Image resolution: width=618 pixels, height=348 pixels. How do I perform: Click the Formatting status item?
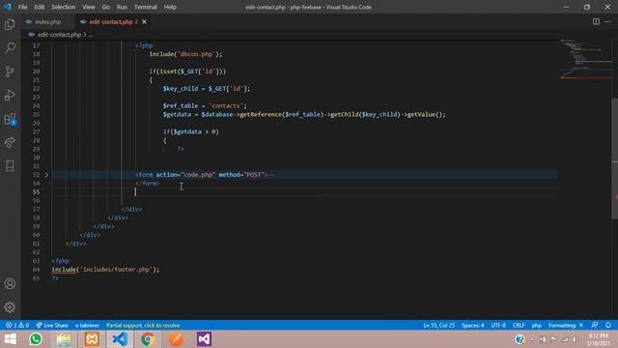[566, 325]
